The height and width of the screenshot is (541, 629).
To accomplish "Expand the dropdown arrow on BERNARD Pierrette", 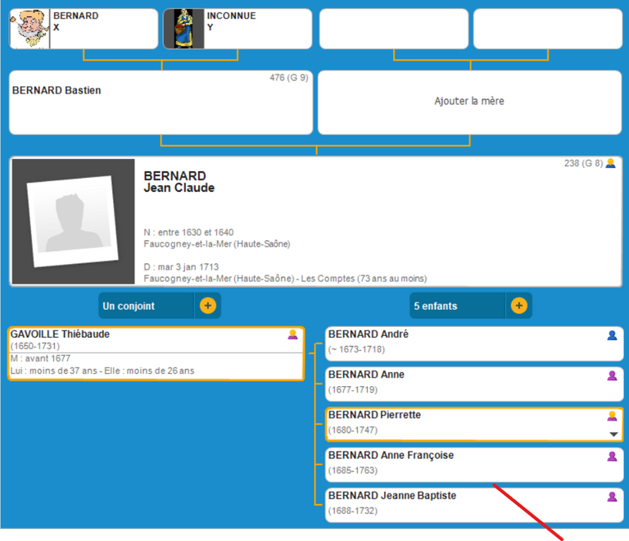I will click(613, 434).
